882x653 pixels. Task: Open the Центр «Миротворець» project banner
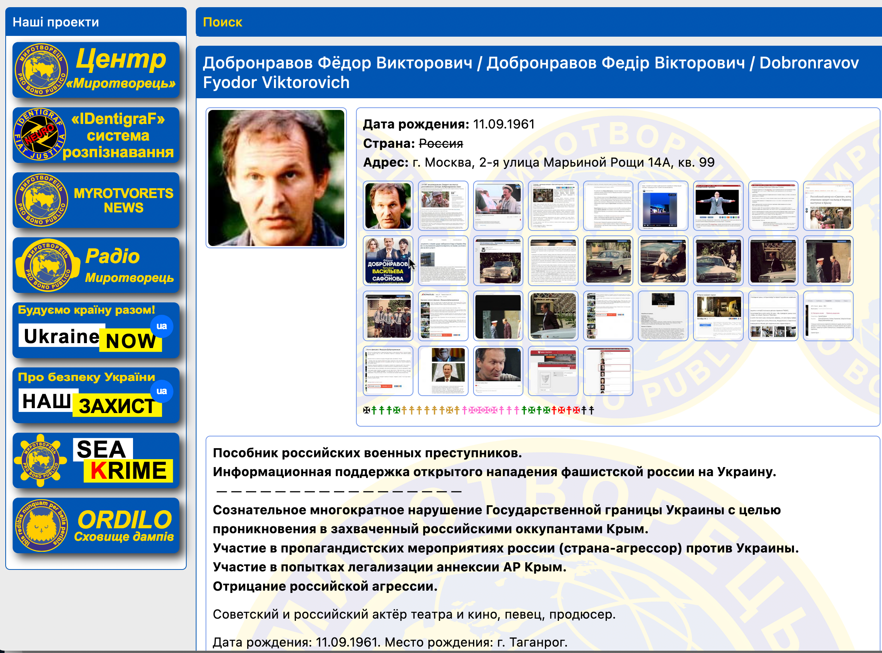click(x=96, y=70)
